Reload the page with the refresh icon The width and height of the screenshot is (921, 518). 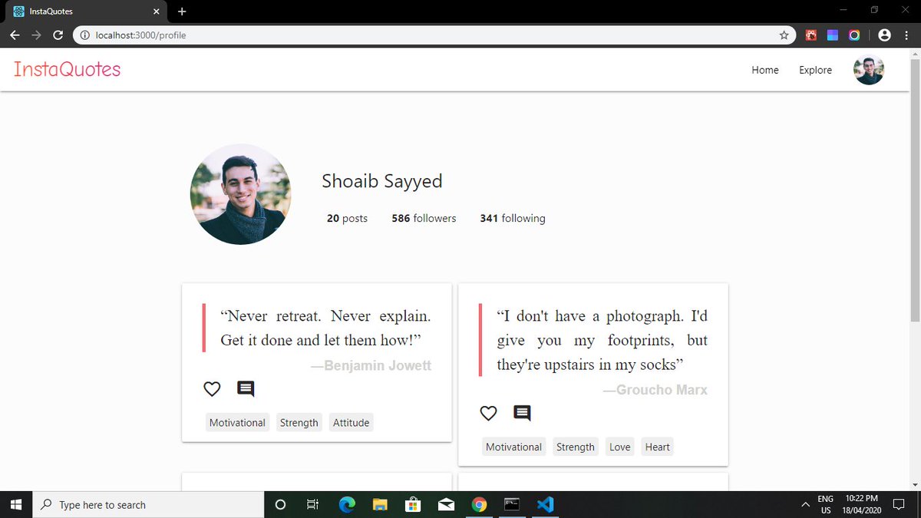[x=58, y=35]
